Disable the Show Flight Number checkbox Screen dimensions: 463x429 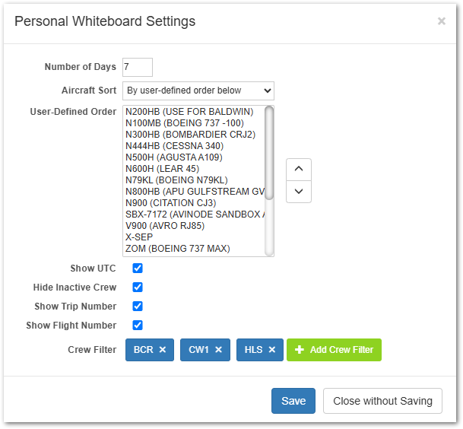[138, 326]
